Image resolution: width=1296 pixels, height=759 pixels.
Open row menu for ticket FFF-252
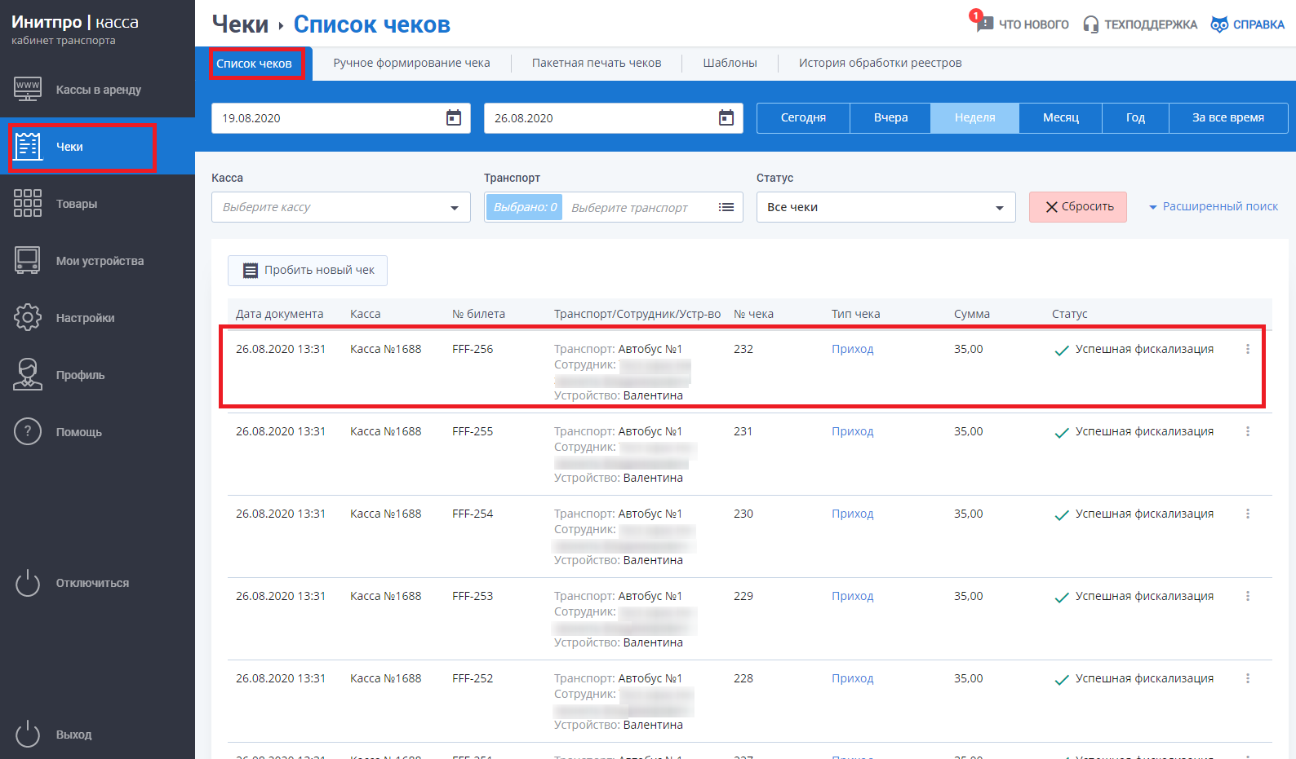(x=1248, y=678)
